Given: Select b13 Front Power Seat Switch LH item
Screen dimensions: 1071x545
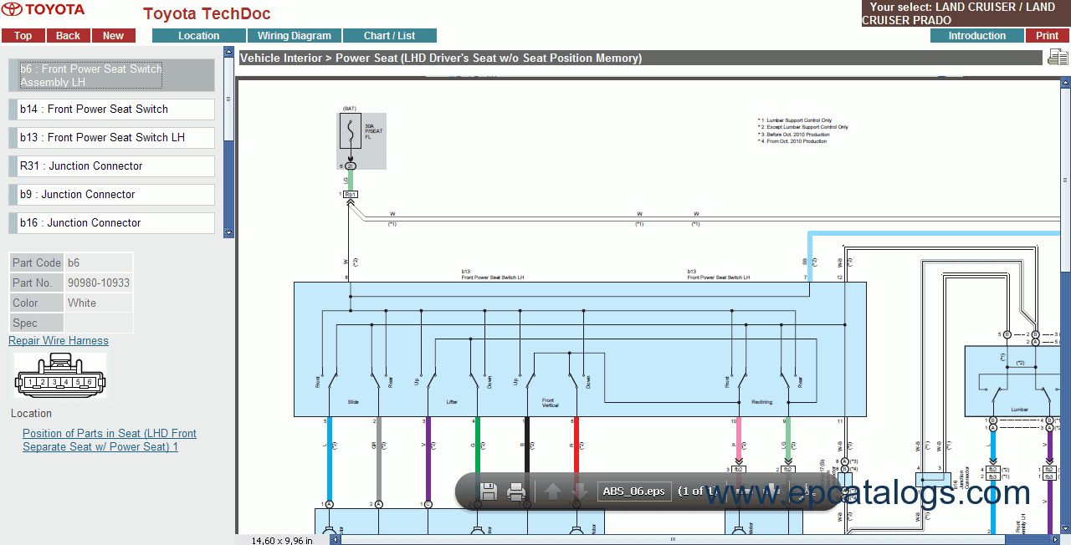Looking at the screenshot, I should tap(111, 137).
